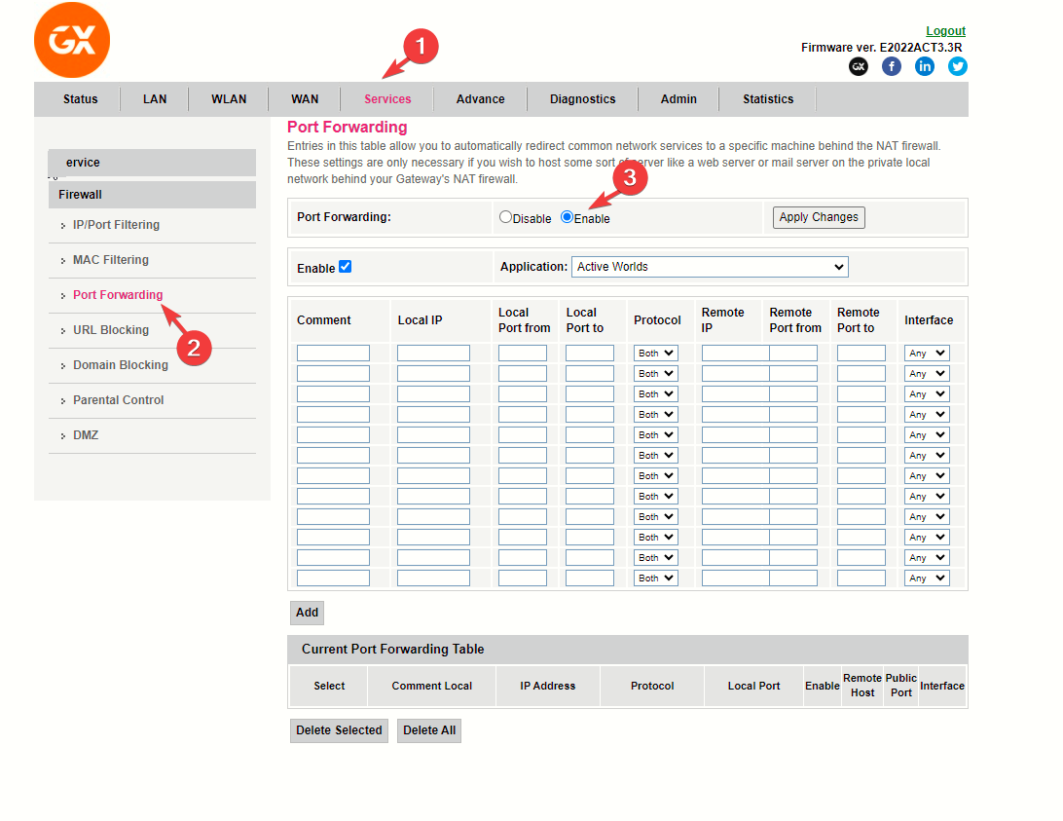Click the Public Port column header
The height and width of the screenshot is (821, 1063).
click(x=901, y=686)
